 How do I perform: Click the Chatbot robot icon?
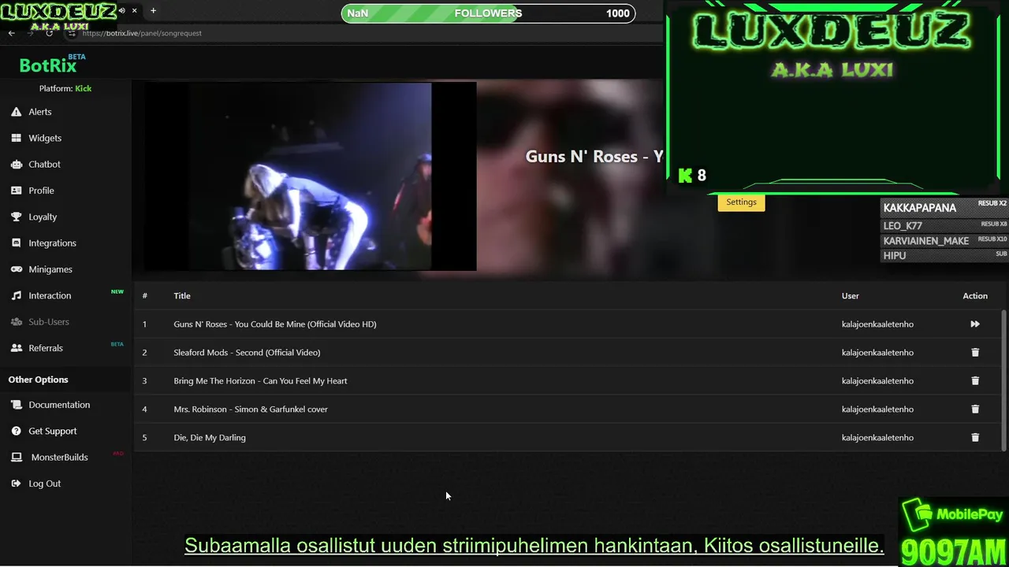(x=16, y=164)
